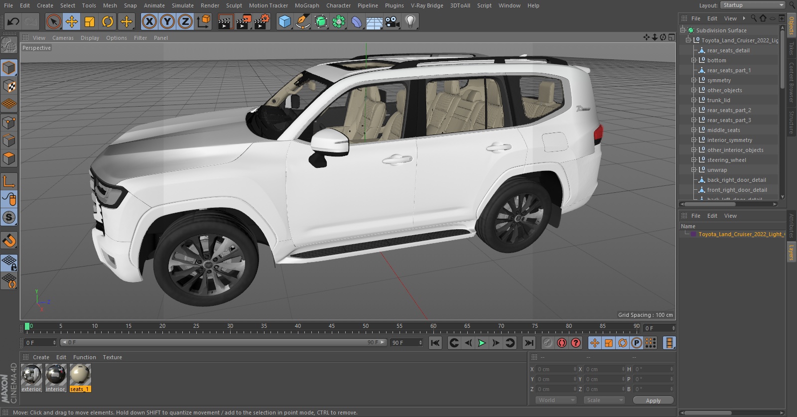Image resolution: width=797 pixels, height=417 pixels.
Task: Toggle Y axis lock
Action: tap(167, 21)
